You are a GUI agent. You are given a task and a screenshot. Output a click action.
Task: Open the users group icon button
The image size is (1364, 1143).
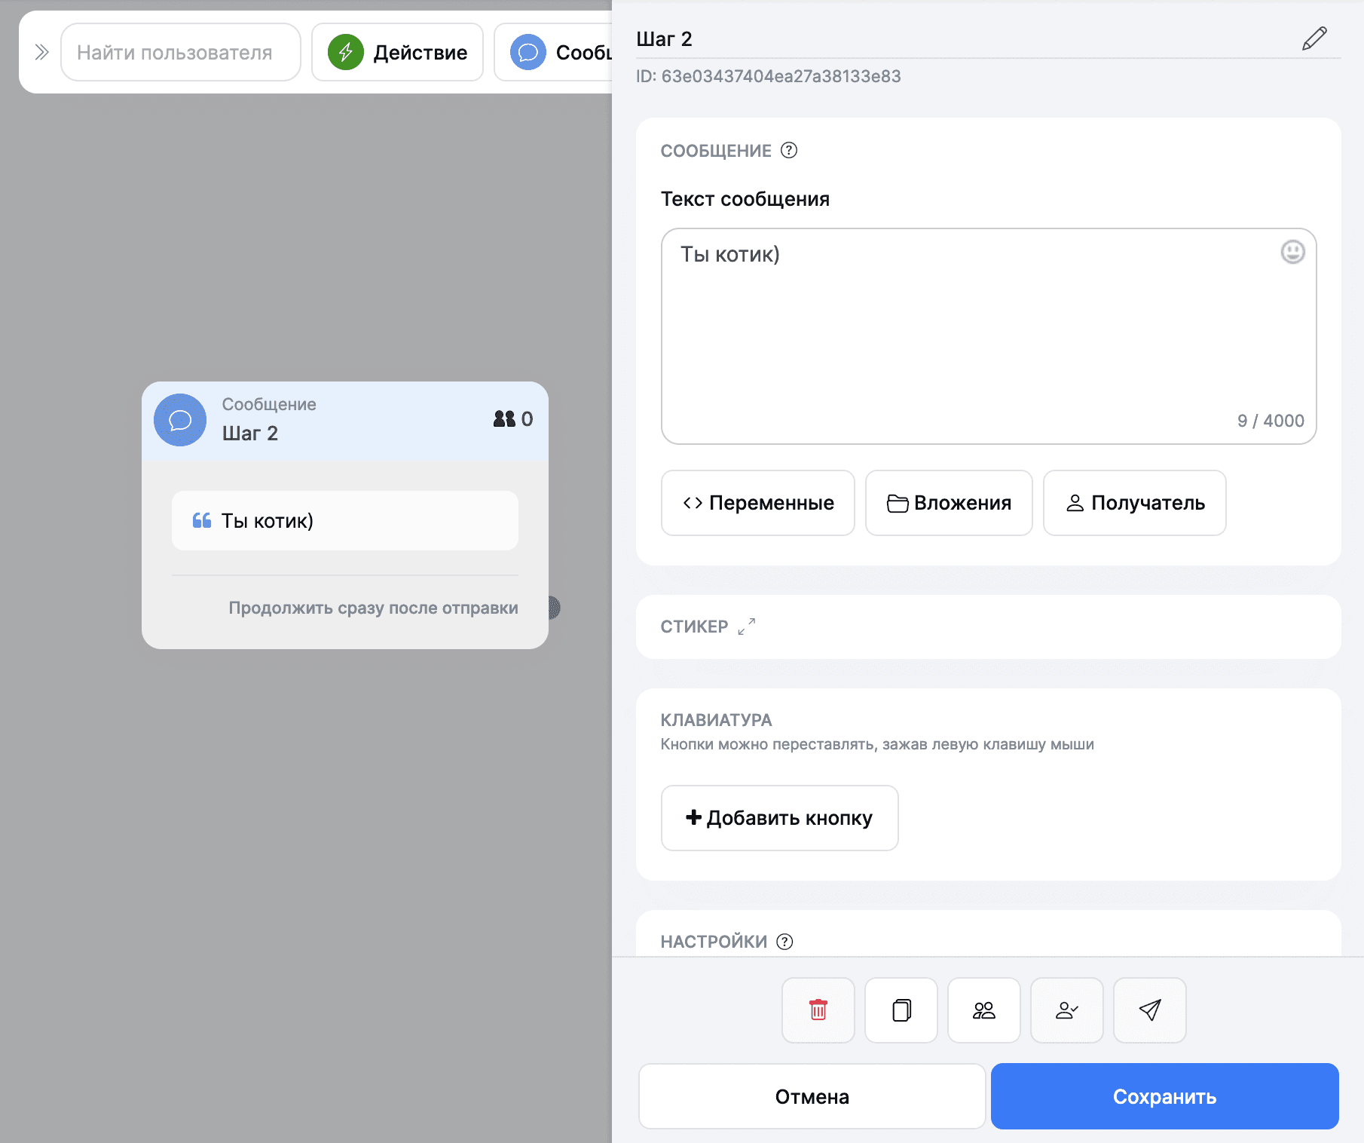[983, 1010]
